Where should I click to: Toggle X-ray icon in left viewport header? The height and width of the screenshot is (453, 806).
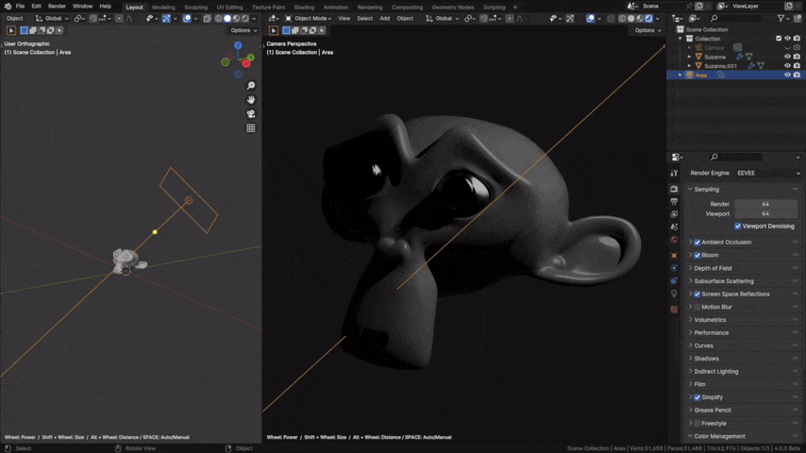(x=207, y=19)
